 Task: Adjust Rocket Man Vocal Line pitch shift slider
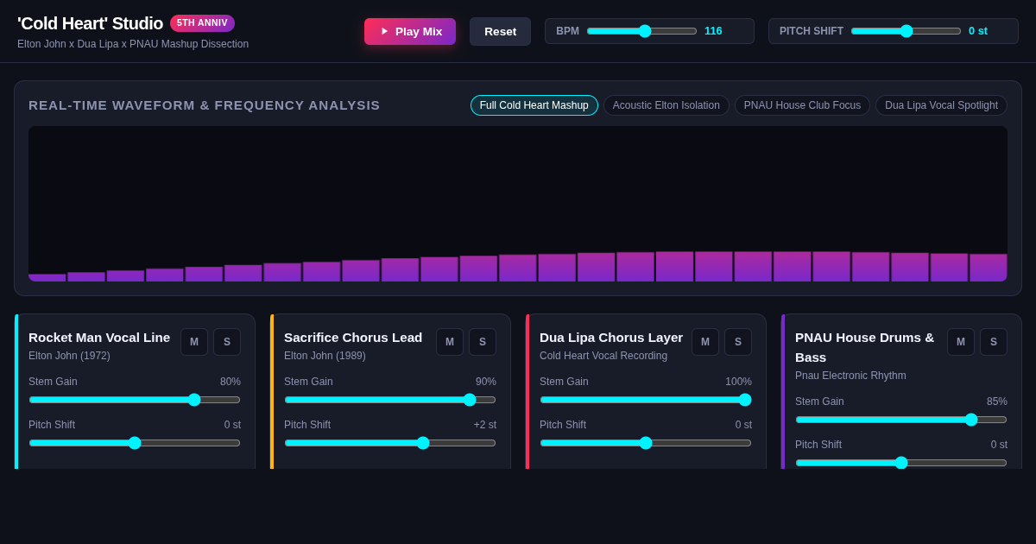pos(135,443)
